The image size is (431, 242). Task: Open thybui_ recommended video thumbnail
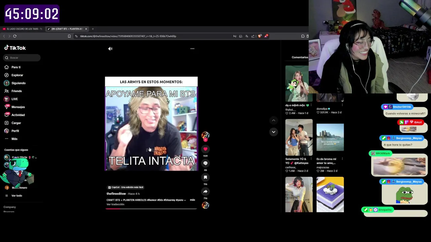[x=299, y=84]
